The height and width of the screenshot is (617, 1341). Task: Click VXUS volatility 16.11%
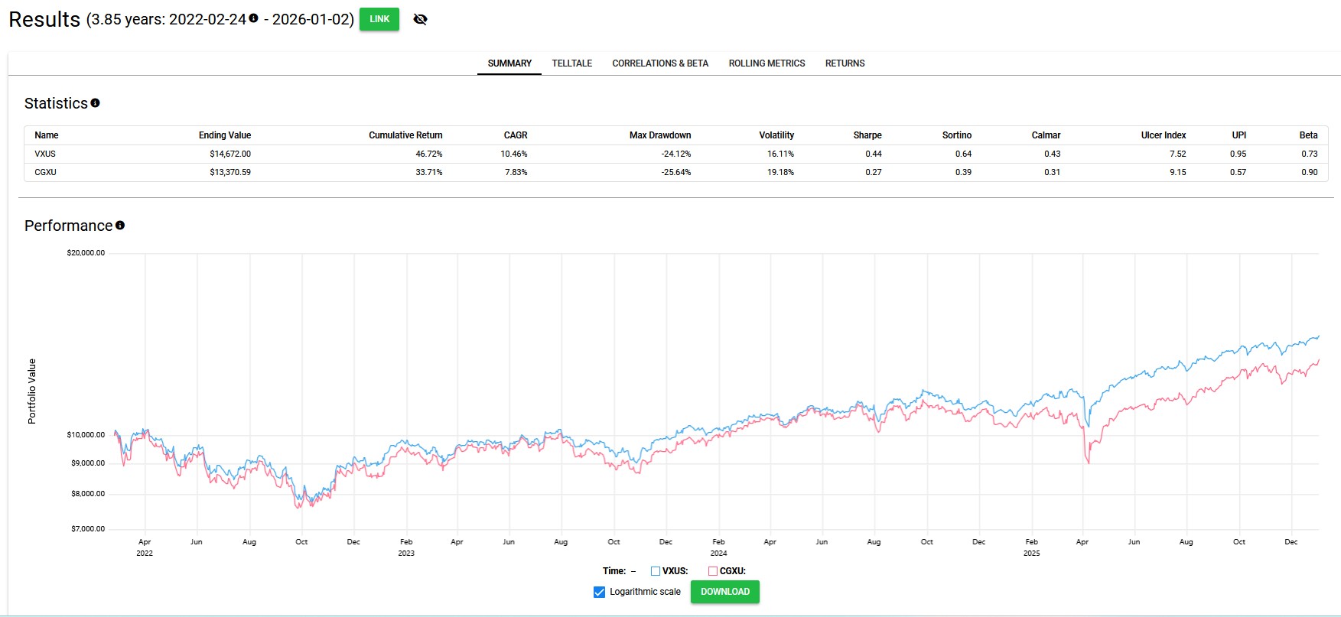[x=781, y=154]
